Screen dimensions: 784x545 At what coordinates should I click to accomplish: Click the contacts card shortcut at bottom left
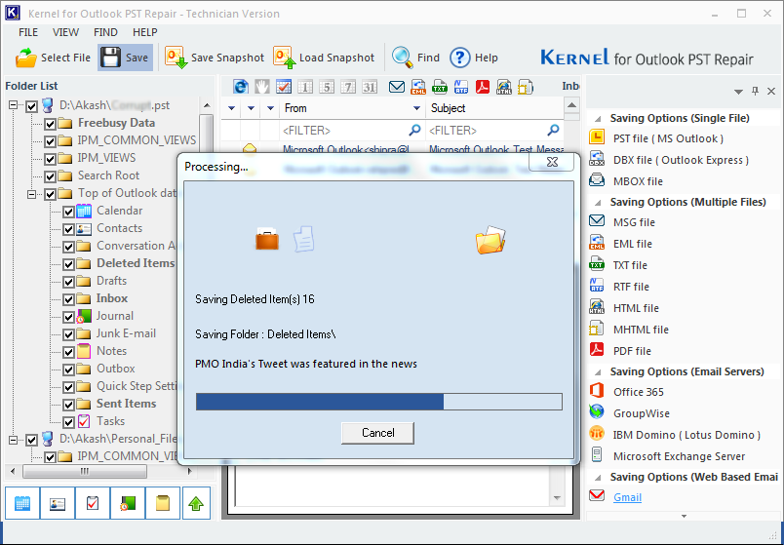58,503
